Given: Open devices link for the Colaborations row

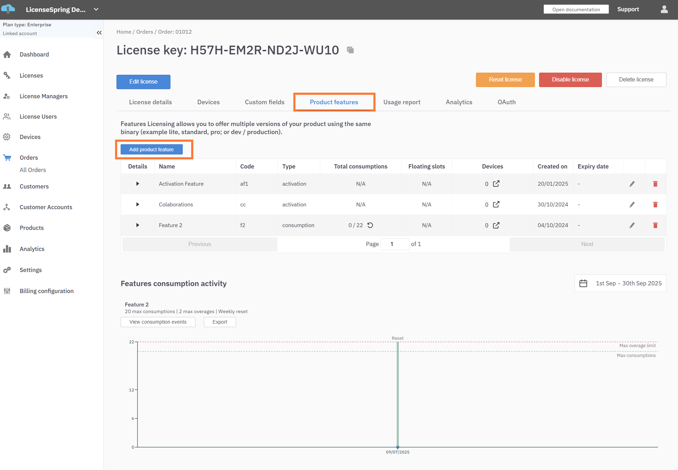Looking at the screenshot, I should click(x=496, y=205).
